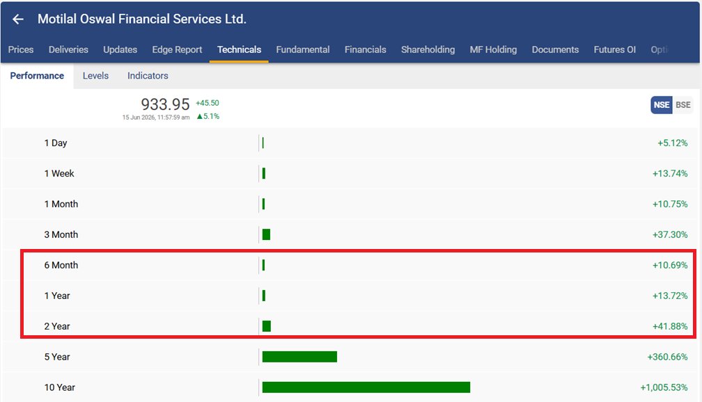702x402 pixels.
Task: Click the 1 Week row label
Action: coord(59,173)
